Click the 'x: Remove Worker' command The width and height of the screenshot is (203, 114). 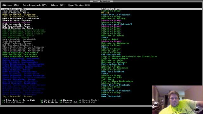pyautogui.click(x=89, y=100)
